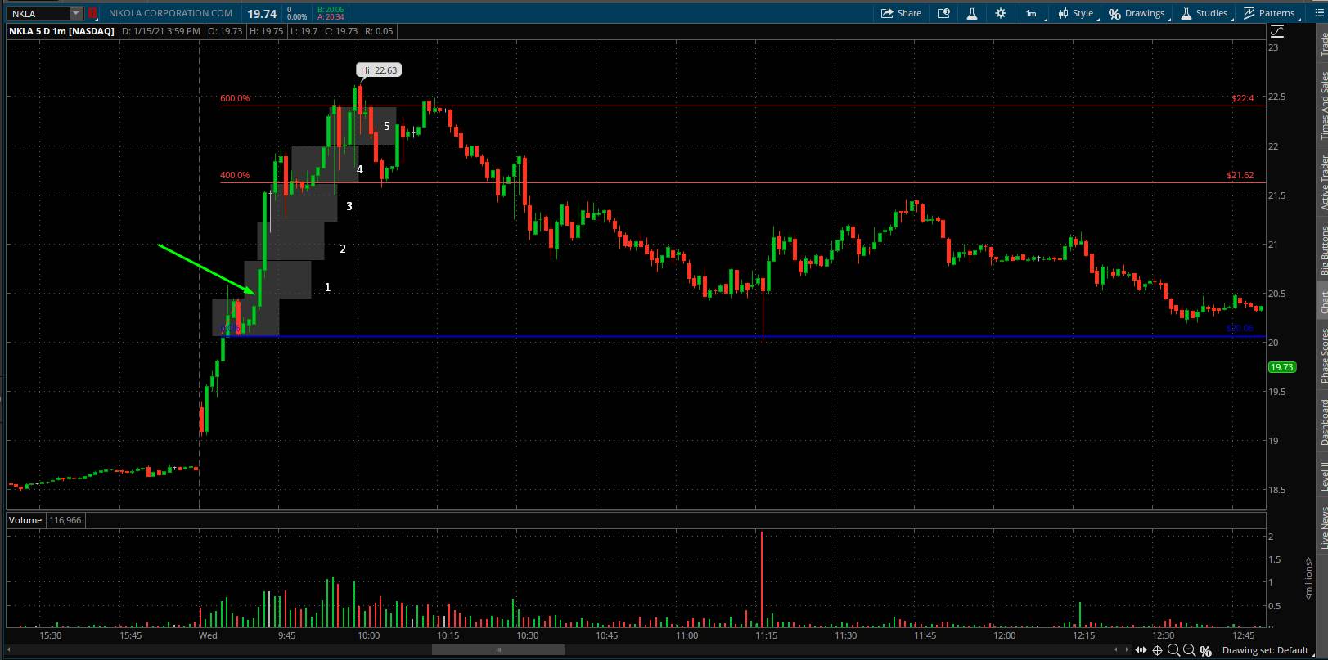Click the zoom out magnifier icon
1328x660 pixels.
[1189, 650]
